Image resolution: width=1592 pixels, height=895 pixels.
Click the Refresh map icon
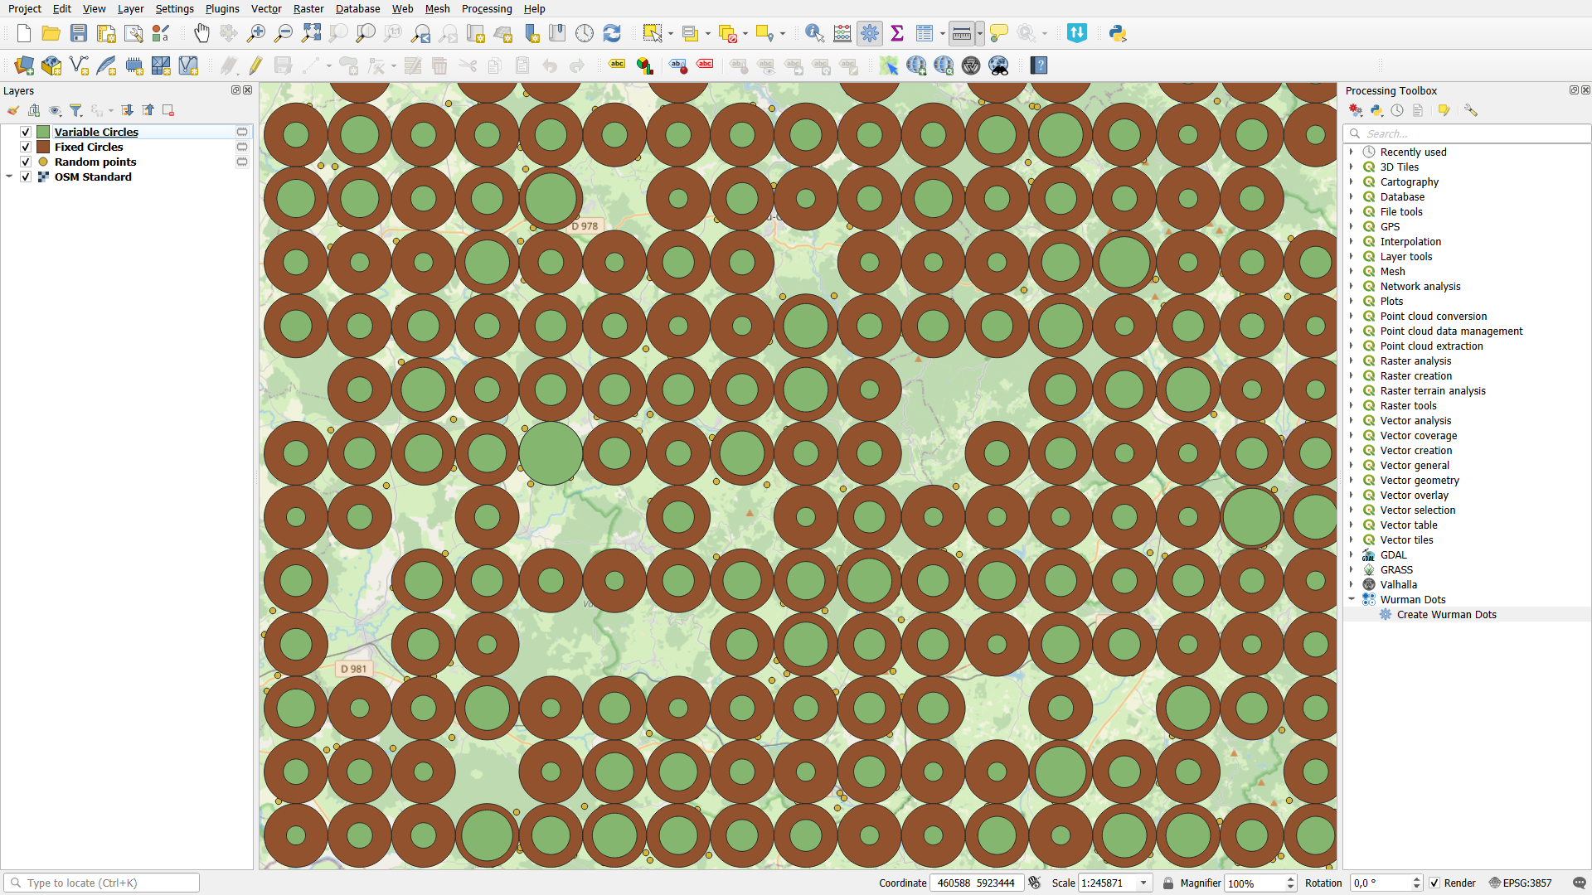pos(612,33)
